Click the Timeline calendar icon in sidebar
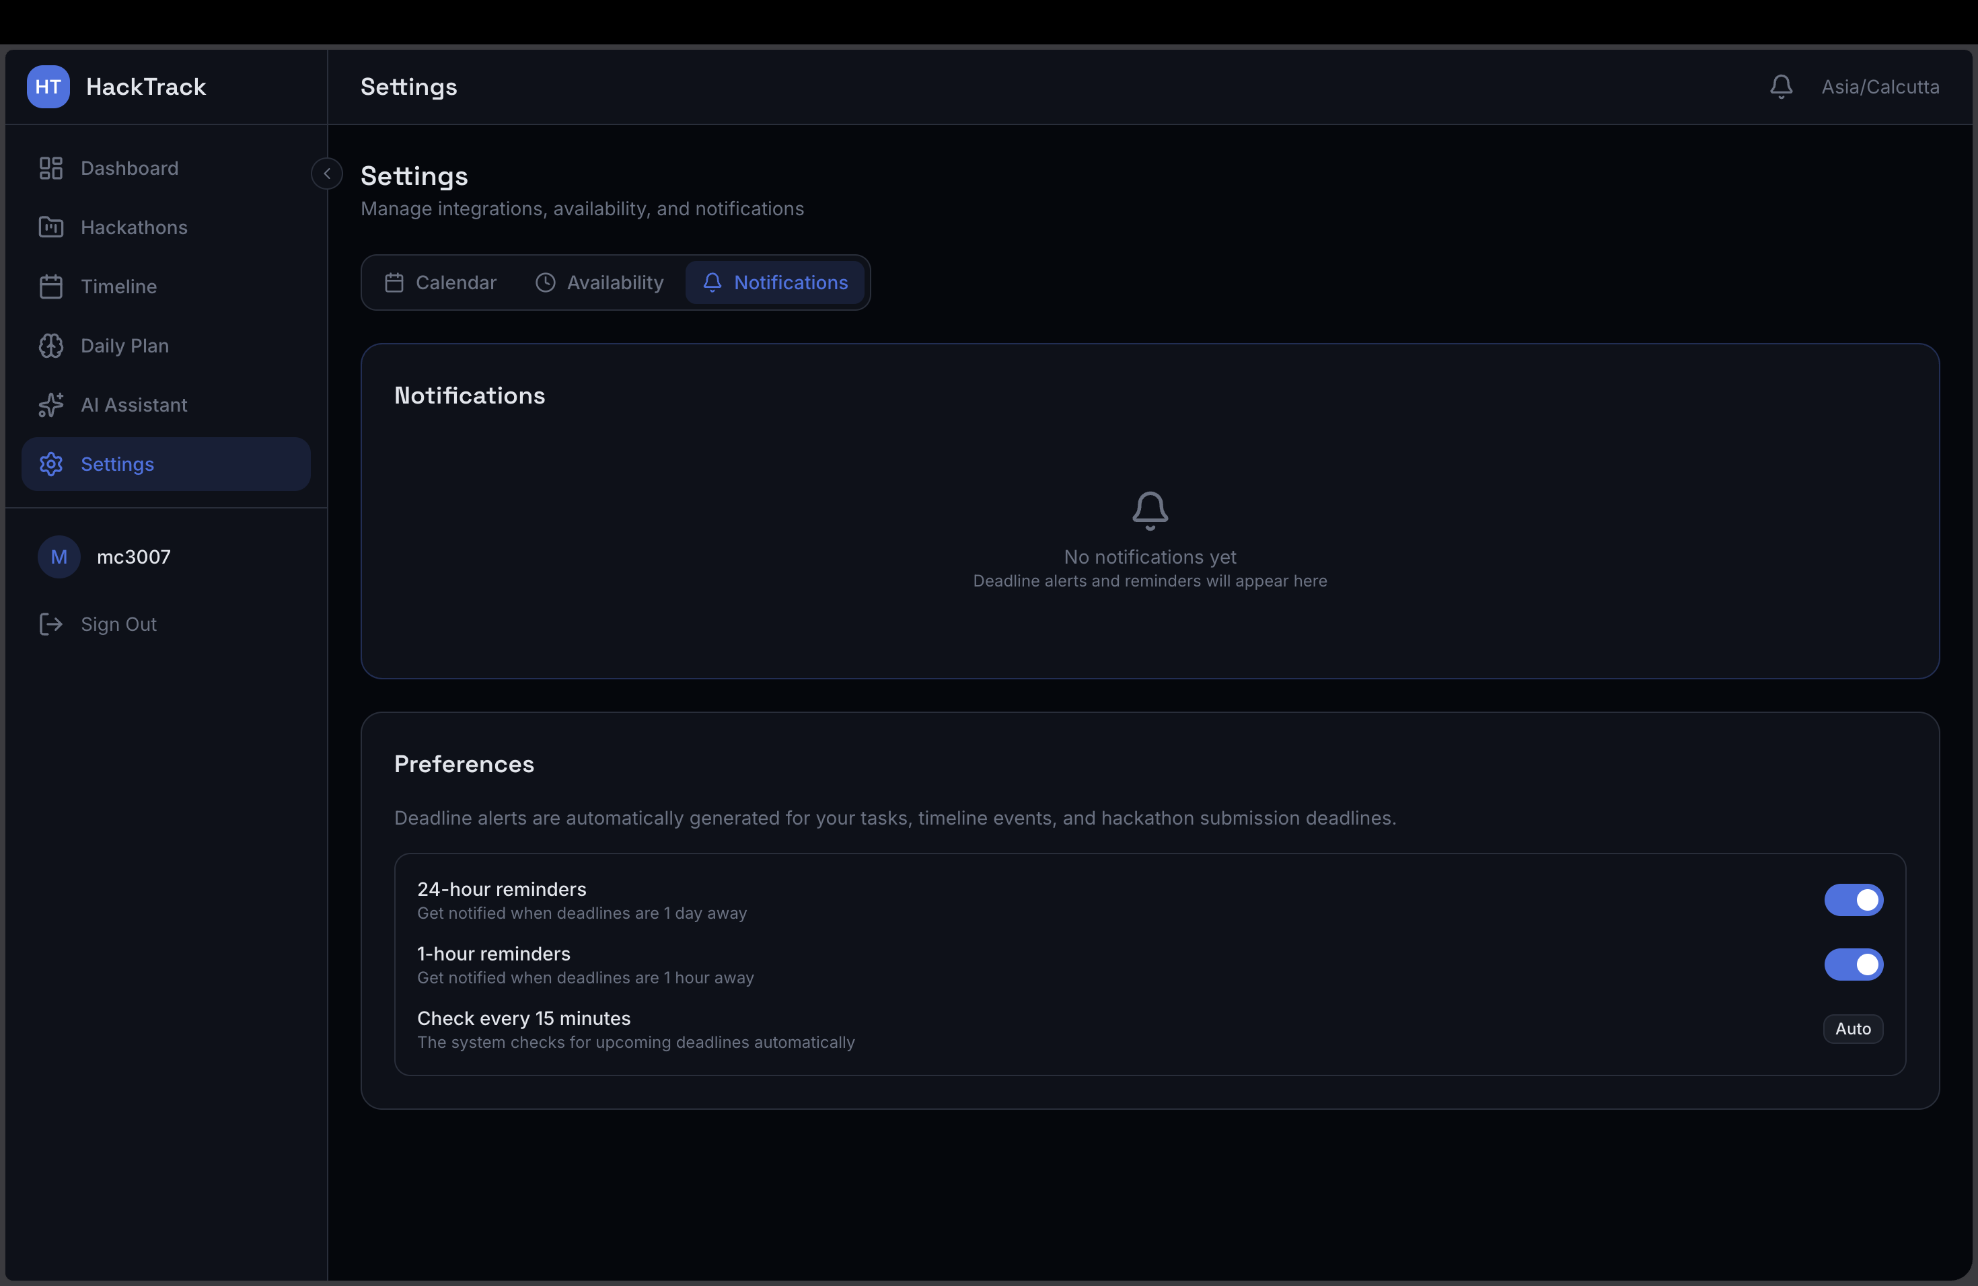The width and height of the screenshot is (1978, 1286). (50, 286)
